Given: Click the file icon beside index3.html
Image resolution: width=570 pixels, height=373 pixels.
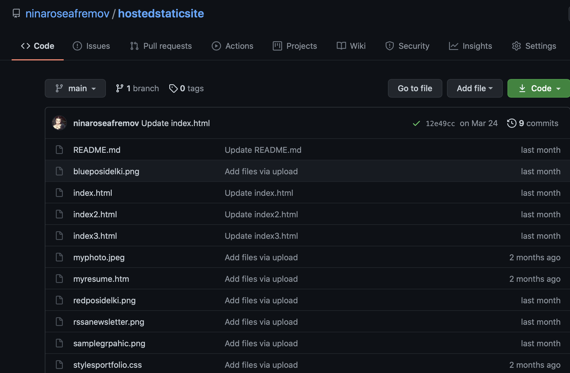Looking at the screenshot, I should tap(59, 236).
